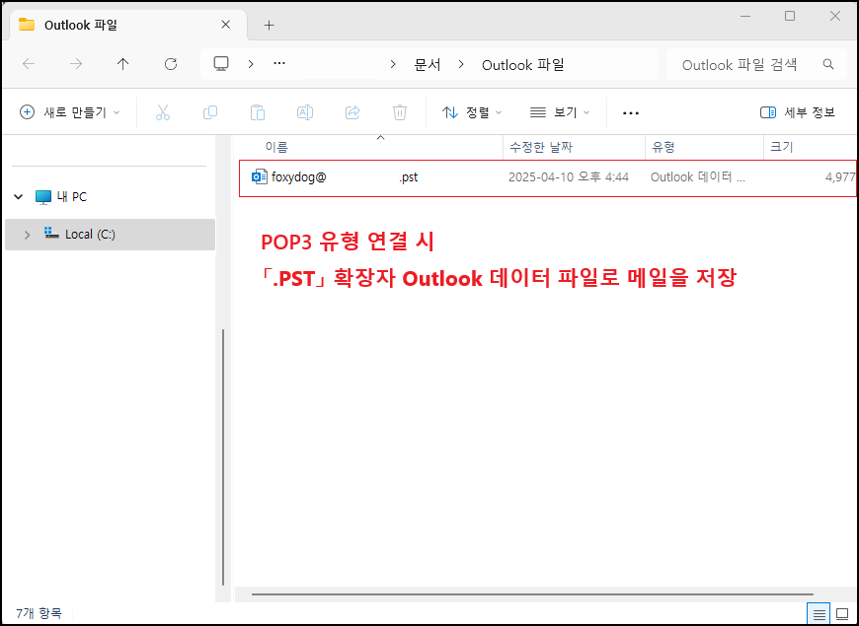Click the search magnifier icon
This screenshot has height=626, width=859.
(x=828, y=64)
